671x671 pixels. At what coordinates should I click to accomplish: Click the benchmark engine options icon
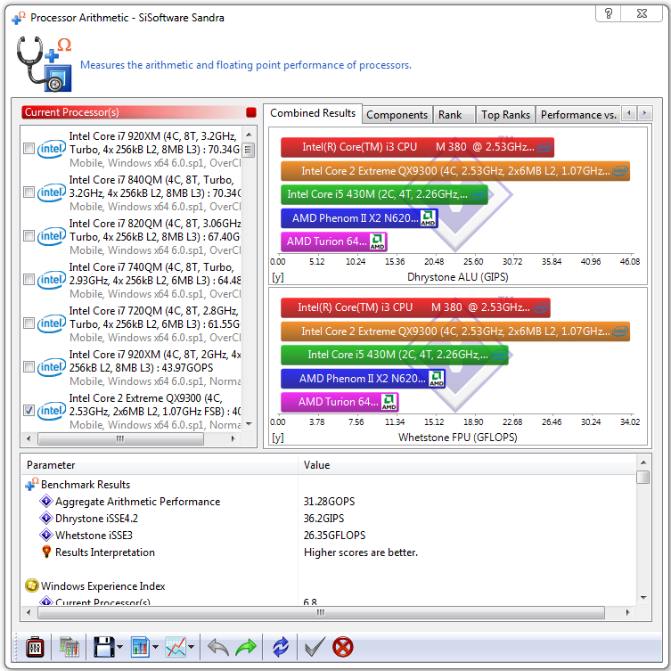(x=35, y=647)
